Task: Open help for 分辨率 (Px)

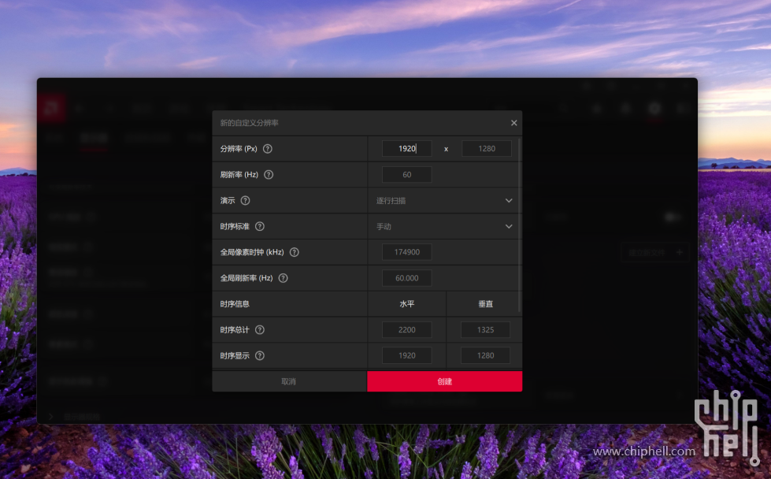Action: pyautogui.click(x=268, y=149)
